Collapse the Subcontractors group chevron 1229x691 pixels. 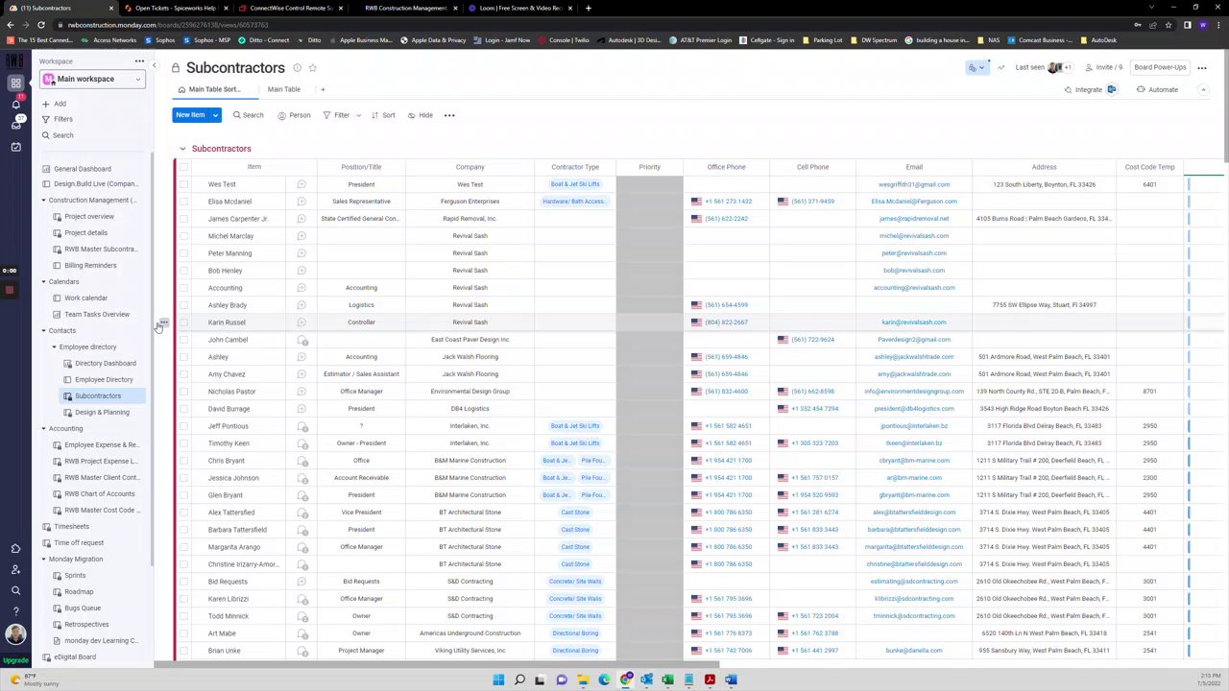pos(182,149)
